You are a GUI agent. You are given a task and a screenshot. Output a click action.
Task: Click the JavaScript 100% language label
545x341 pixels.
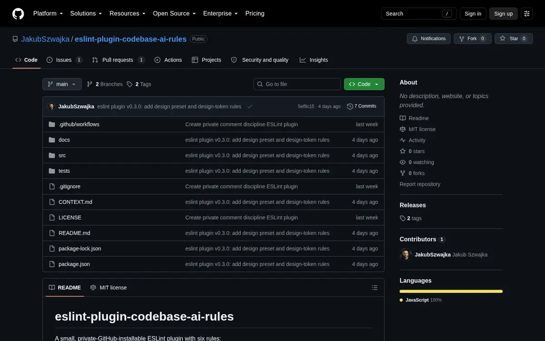pos(421,300)
